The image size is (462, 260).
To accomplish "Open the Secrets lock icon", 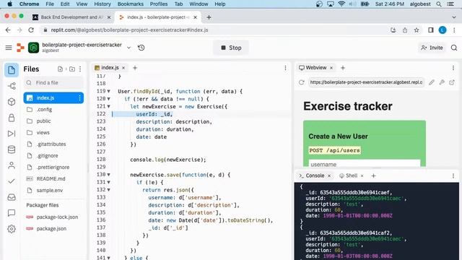I will pos(12,118).
